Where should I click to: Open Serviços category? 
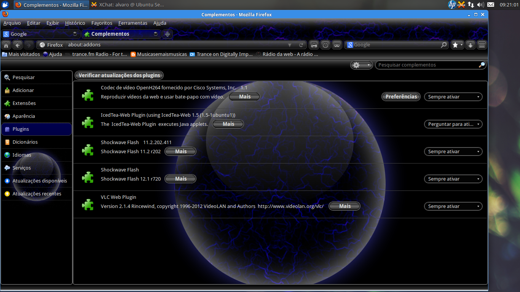point(37,168)
